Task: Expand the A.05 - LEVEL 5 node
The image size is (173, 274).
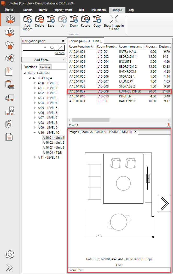Action: pyautogui.click(x=35, y=108)
